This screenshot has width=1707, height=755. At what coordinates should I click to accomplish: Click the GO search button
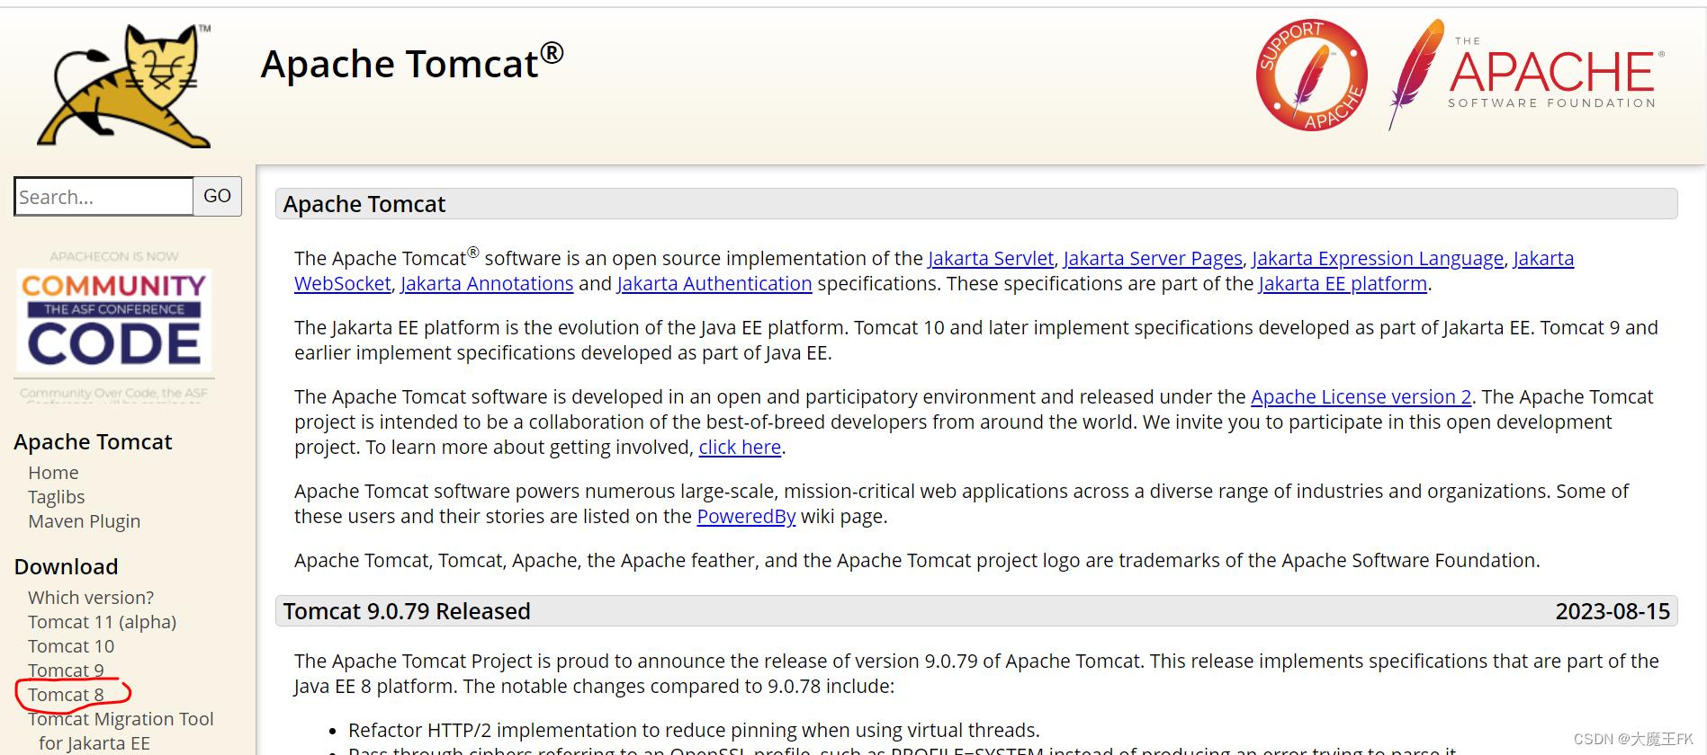click(x=217, y=196)
